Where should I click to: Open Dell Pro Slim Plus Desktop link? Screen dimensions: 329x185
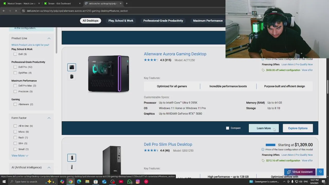tap(168, 144)
